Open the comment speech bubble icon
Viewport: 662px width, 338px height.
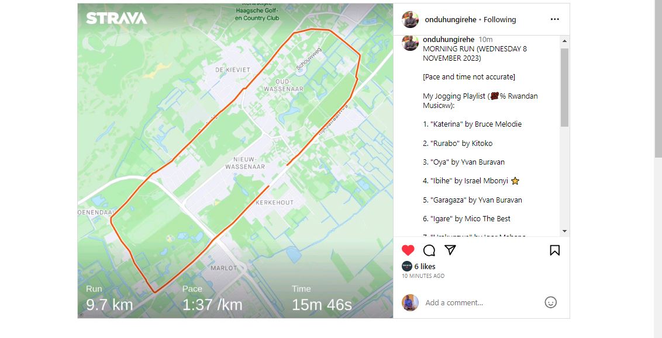click(429, 250)
